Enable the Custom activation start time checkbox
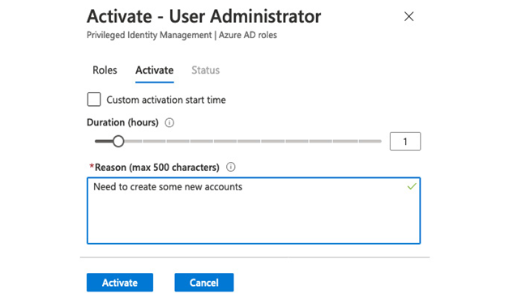Image resolution: width=509 pixels, height=298 pixels. pyautogui.click(x=94, y=100)
